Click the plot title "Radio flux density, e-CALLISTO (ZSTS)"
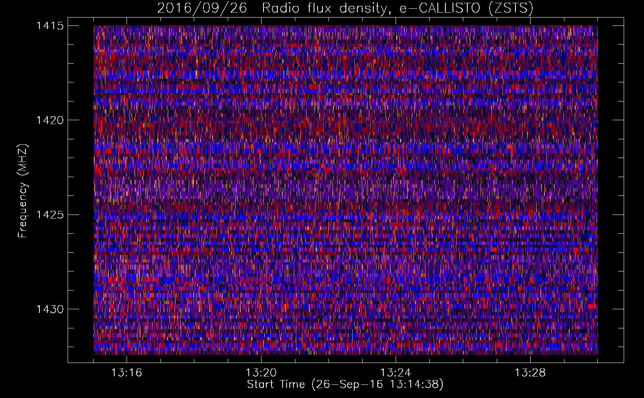Screen dimensions: 644x398 398,8
